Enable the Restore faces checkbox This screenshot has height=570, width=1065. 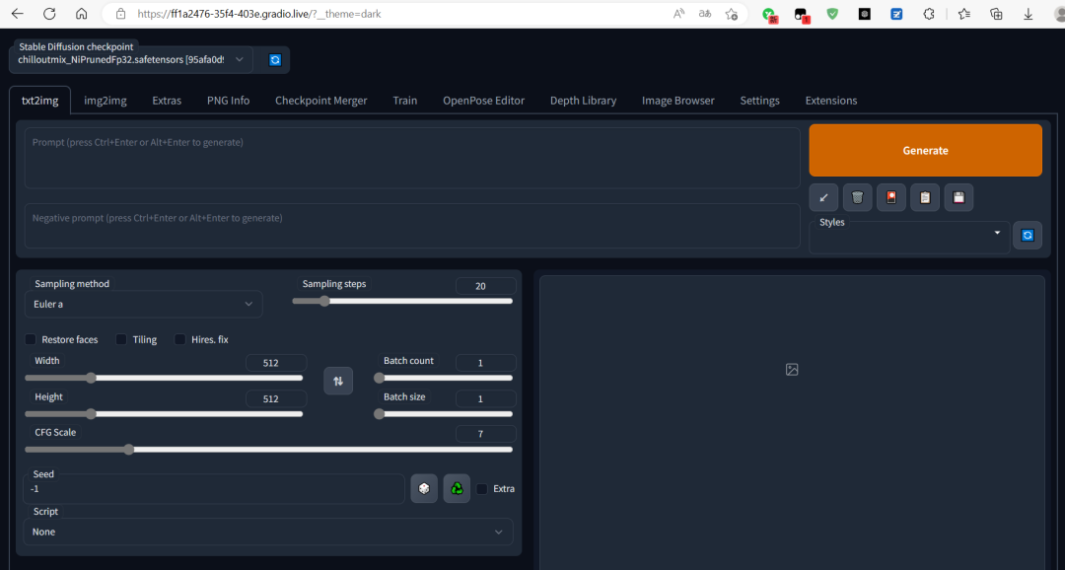coord(31,339)
